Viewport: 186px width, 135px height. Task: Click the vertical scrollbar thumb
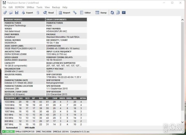pos(182,66)
